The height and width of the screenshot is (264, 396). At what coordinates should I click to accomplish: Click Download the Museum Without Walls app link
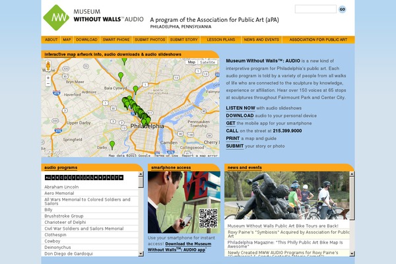[x=180, y=247]
